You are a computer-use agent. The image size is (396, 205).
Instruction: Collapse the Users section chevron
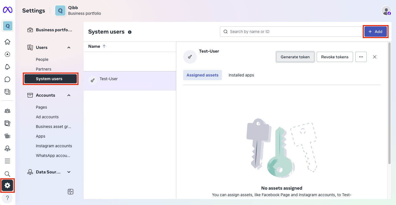coord(69,47)
